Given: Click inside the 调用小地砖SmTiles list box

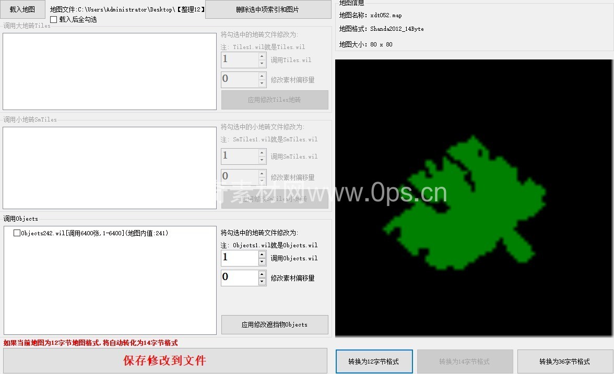Looking at the screenshot, I should coord(110,168).
